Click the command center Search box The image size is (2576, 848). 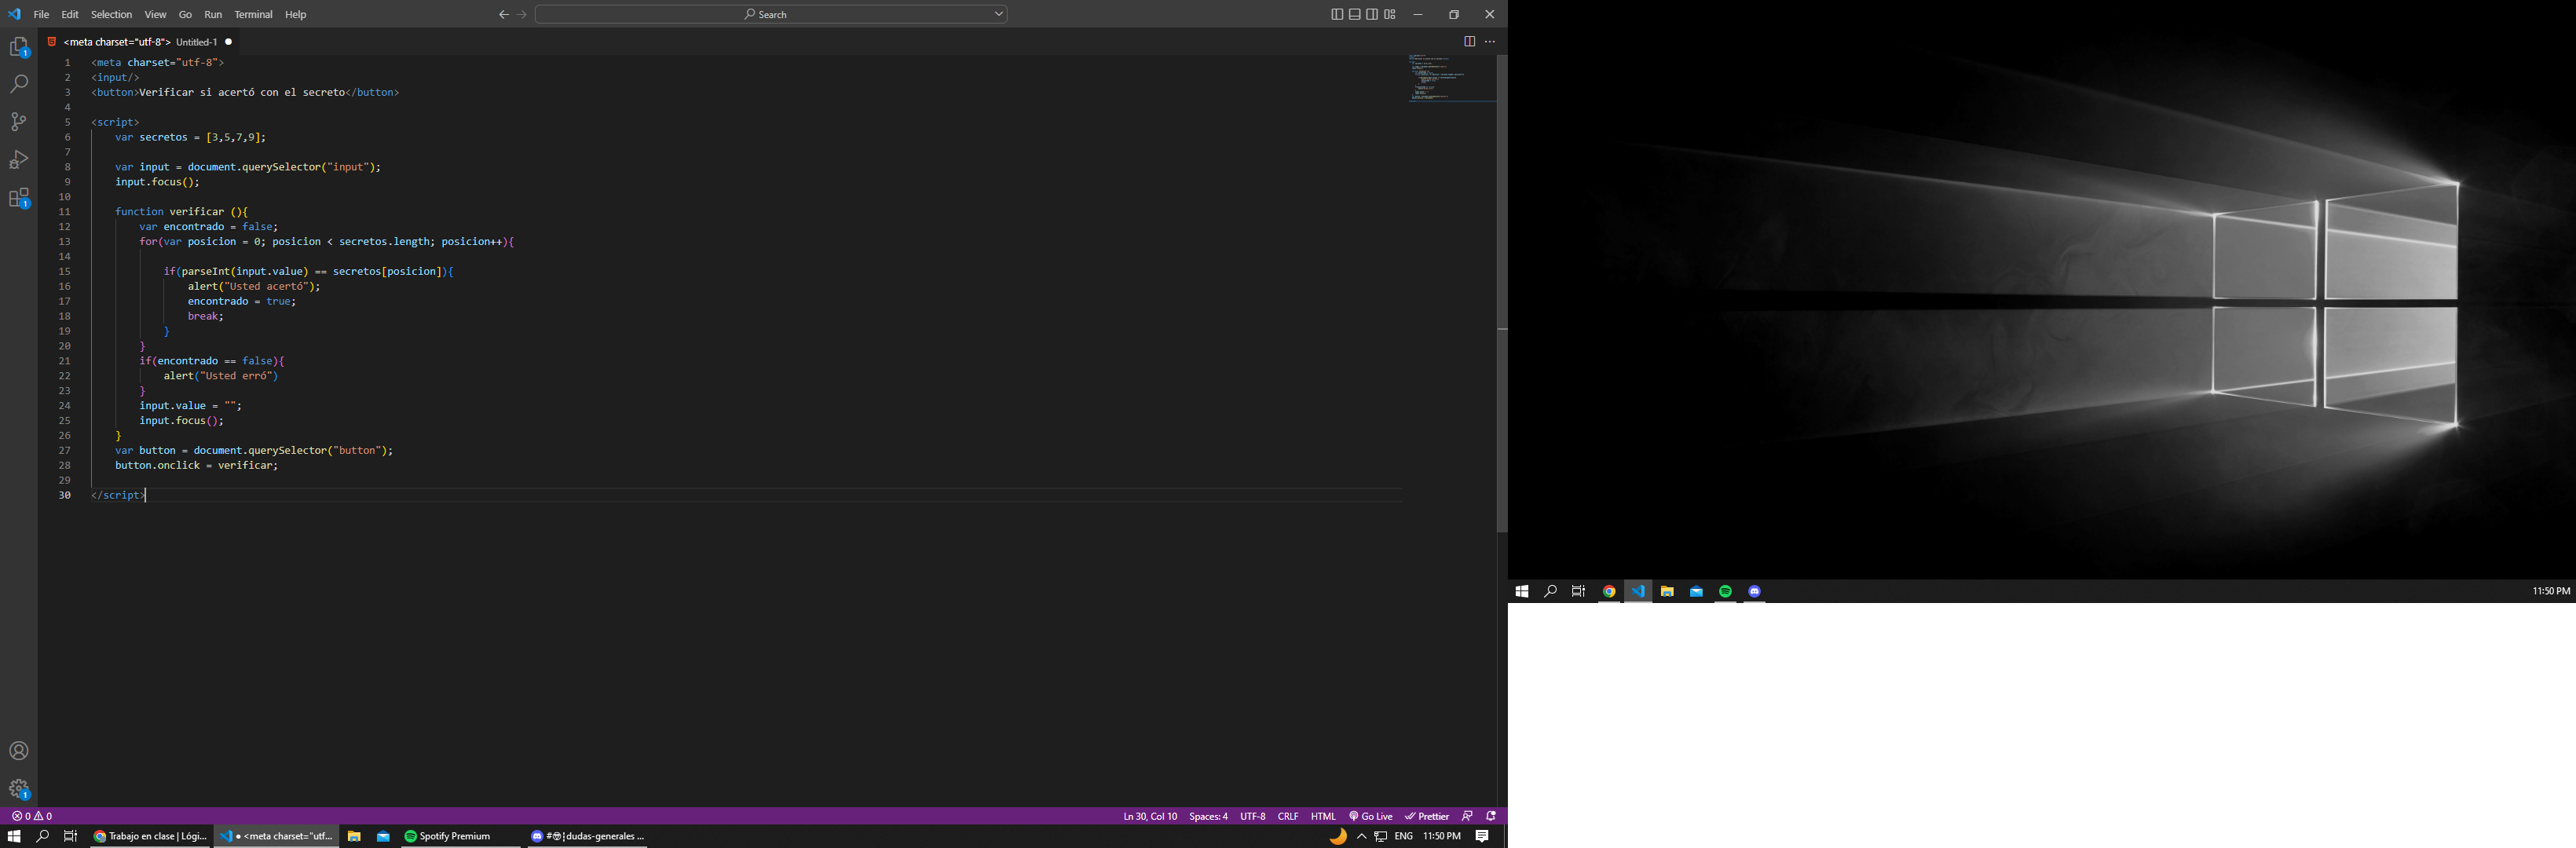(771, 14)
